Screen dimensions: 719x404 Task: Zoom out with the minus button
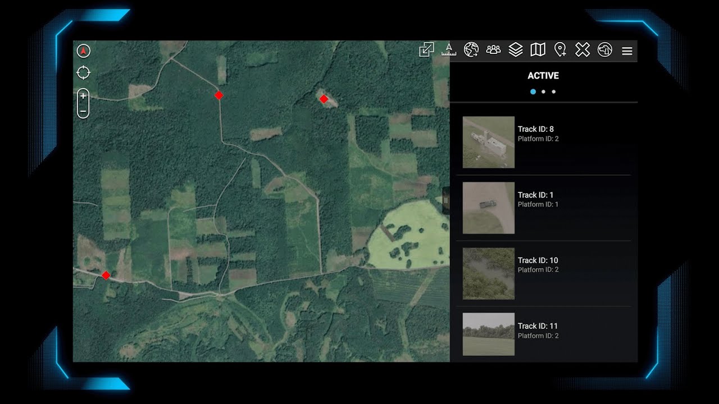point(83,111)
